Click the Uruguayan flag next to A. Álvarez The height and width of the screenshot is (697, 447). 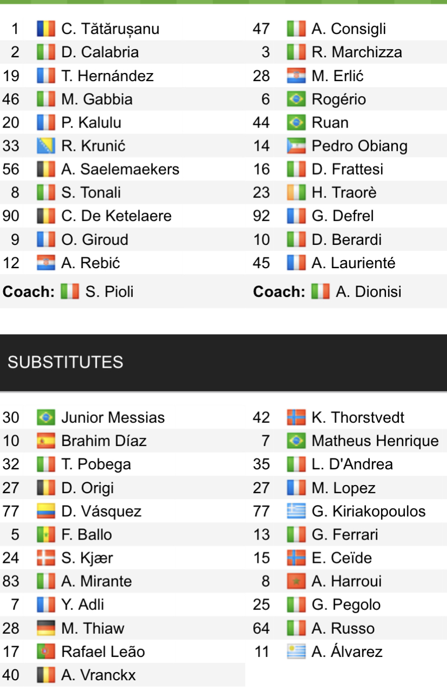(296, 652)
